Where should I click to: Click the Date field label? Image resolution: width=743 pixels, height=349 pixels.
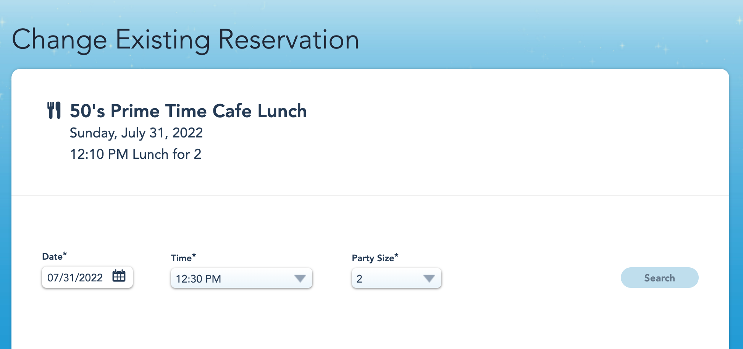52,257
